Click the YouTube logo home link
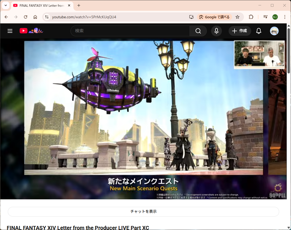 [24, 31]
